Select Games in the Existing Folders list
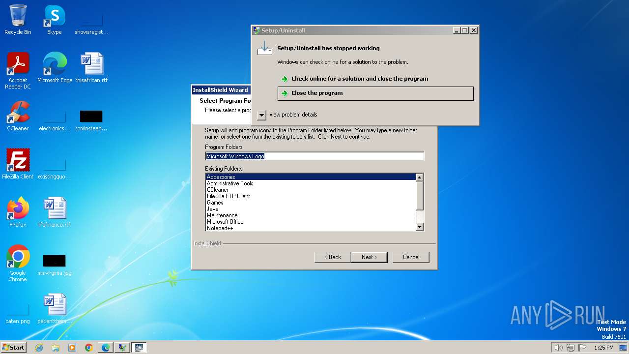Image resolution: width=629 pixels, height=354 pixels. [x=311, y=203]
